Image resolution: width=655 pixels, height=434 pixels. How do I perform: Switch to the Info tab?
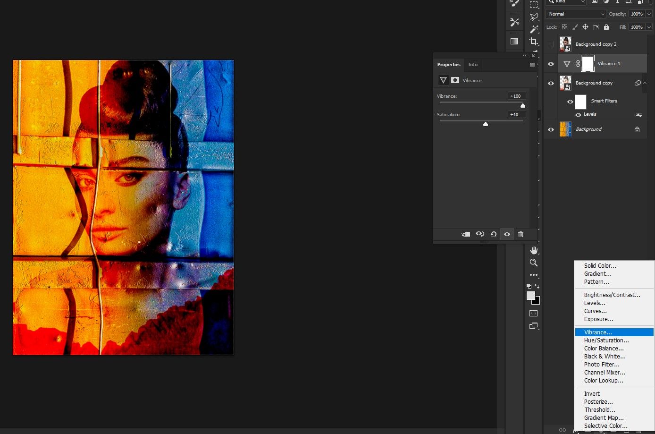[x=473, y=65]
